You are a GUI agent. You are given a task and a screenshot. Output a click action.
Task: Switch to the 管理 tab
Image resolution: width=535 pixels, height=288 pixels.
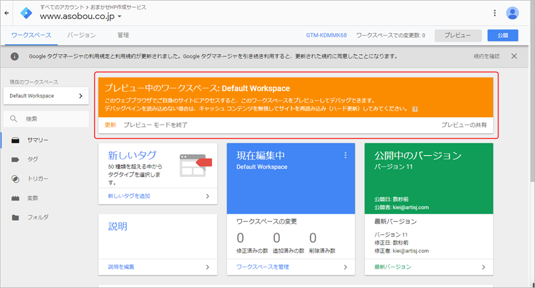123,35
